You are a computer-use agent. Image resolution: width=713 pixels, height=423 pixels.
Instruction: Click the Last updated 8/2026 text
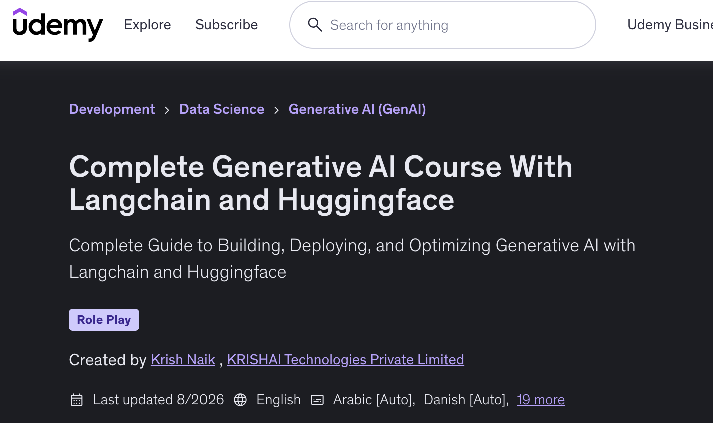click(x=158, y=400)
